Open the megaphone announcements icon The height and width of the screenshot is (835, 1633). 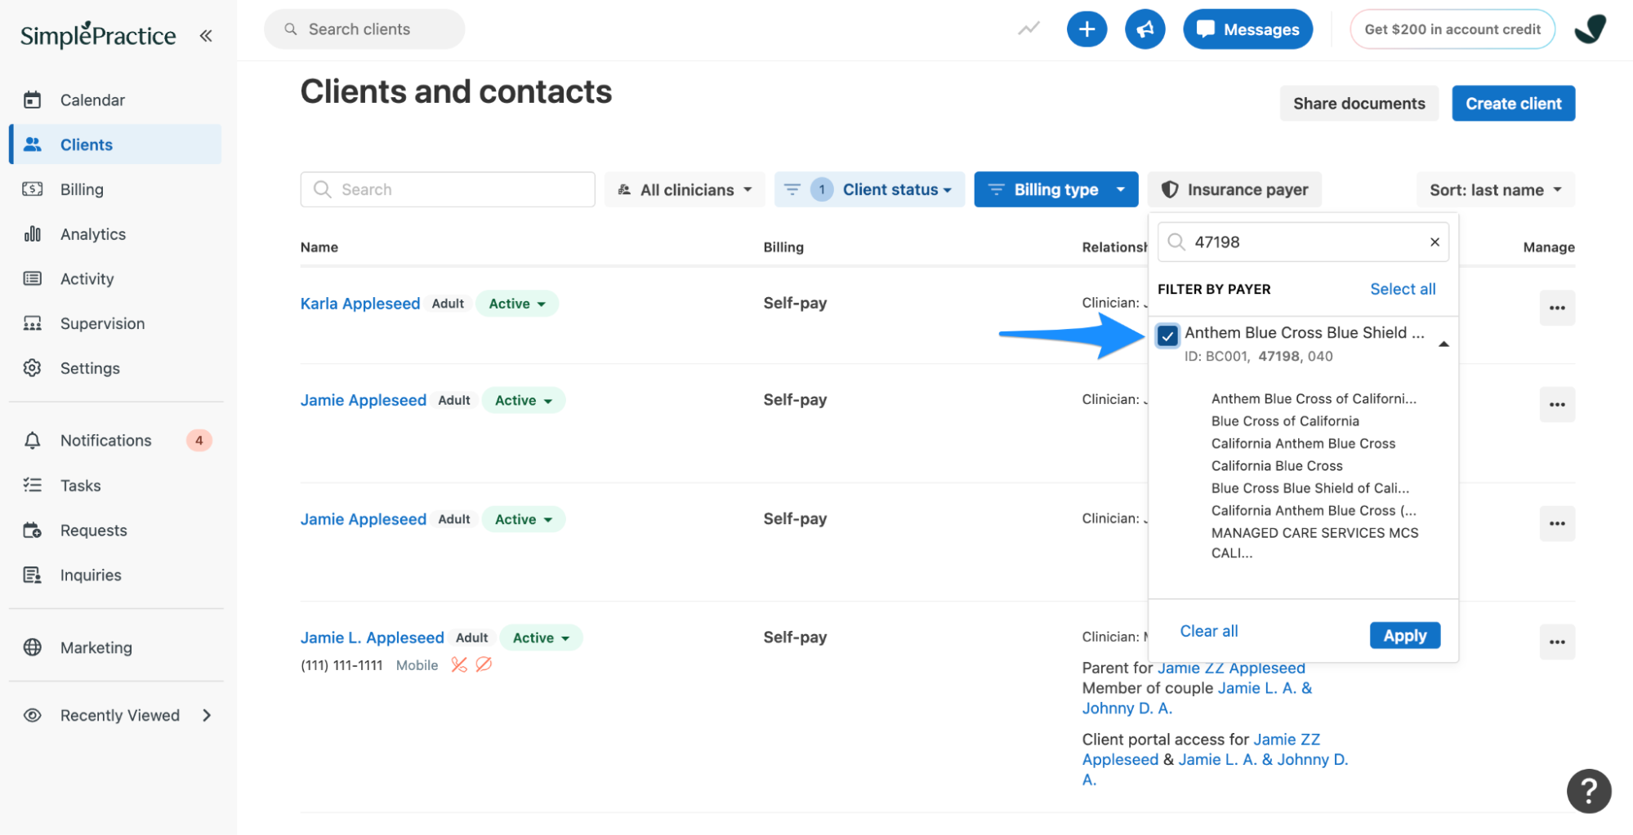coord(1144,29)
